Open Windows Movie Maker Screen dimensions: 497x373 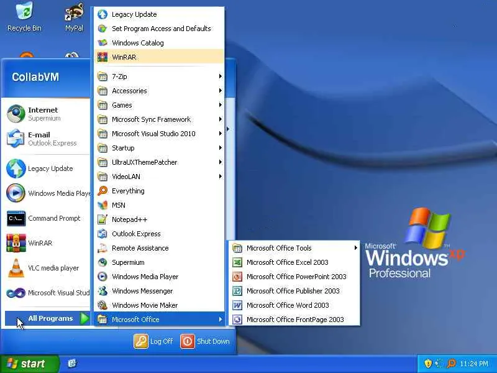[159, 305]
